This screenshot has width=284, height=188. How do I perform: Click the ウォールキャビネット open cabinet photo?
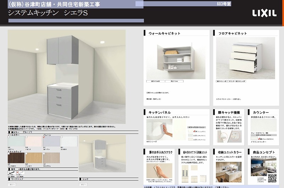pyautogui.click(x=176, y=58)
